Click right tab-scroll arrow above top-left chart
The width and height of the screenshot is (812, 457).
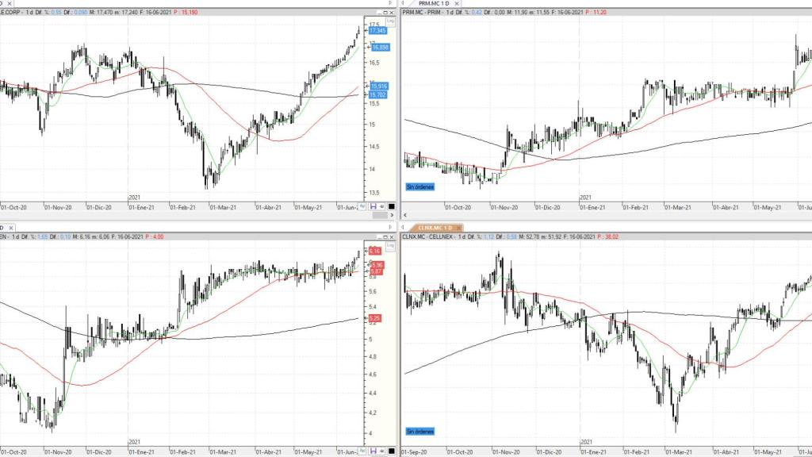click(390, 3)
